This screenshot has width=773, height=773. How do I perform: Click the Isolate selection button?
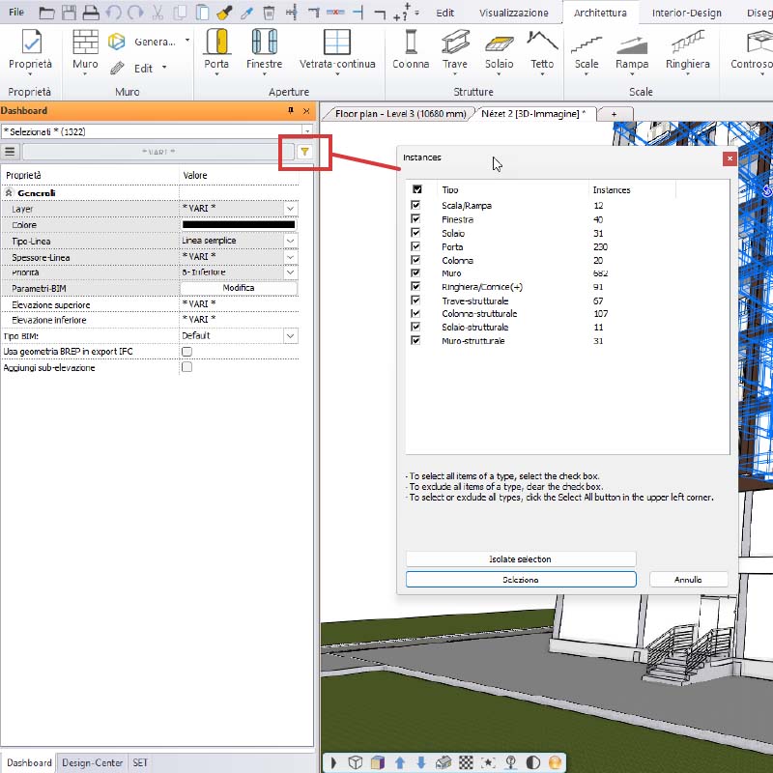(521, 559)
